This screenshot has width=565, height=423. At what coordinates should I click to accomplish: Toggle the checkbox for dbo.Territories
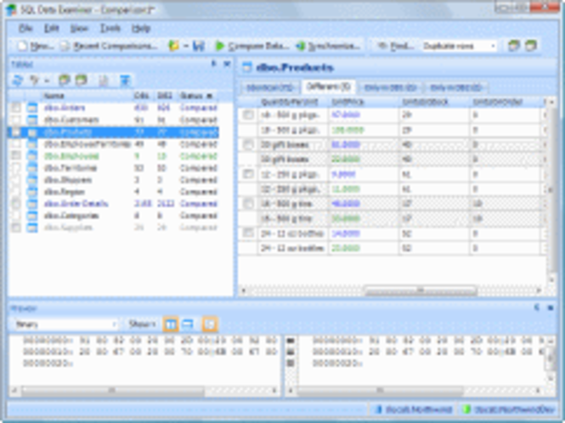[x=16, y=168]
